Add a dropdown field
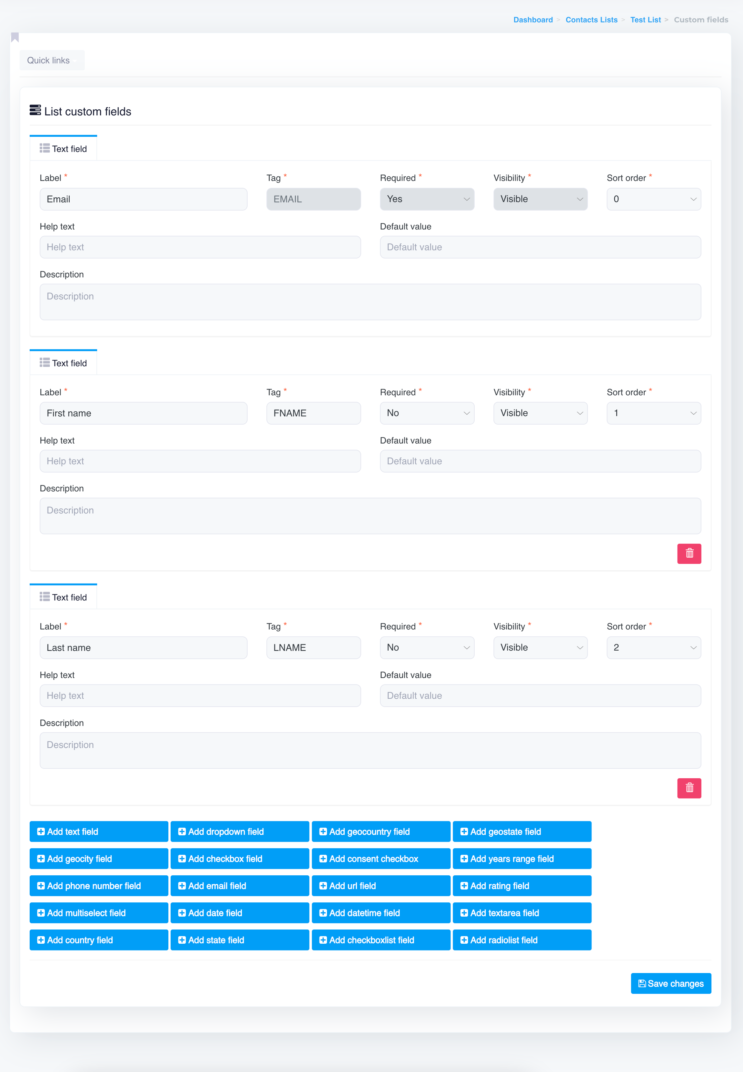 pos(240,831)
